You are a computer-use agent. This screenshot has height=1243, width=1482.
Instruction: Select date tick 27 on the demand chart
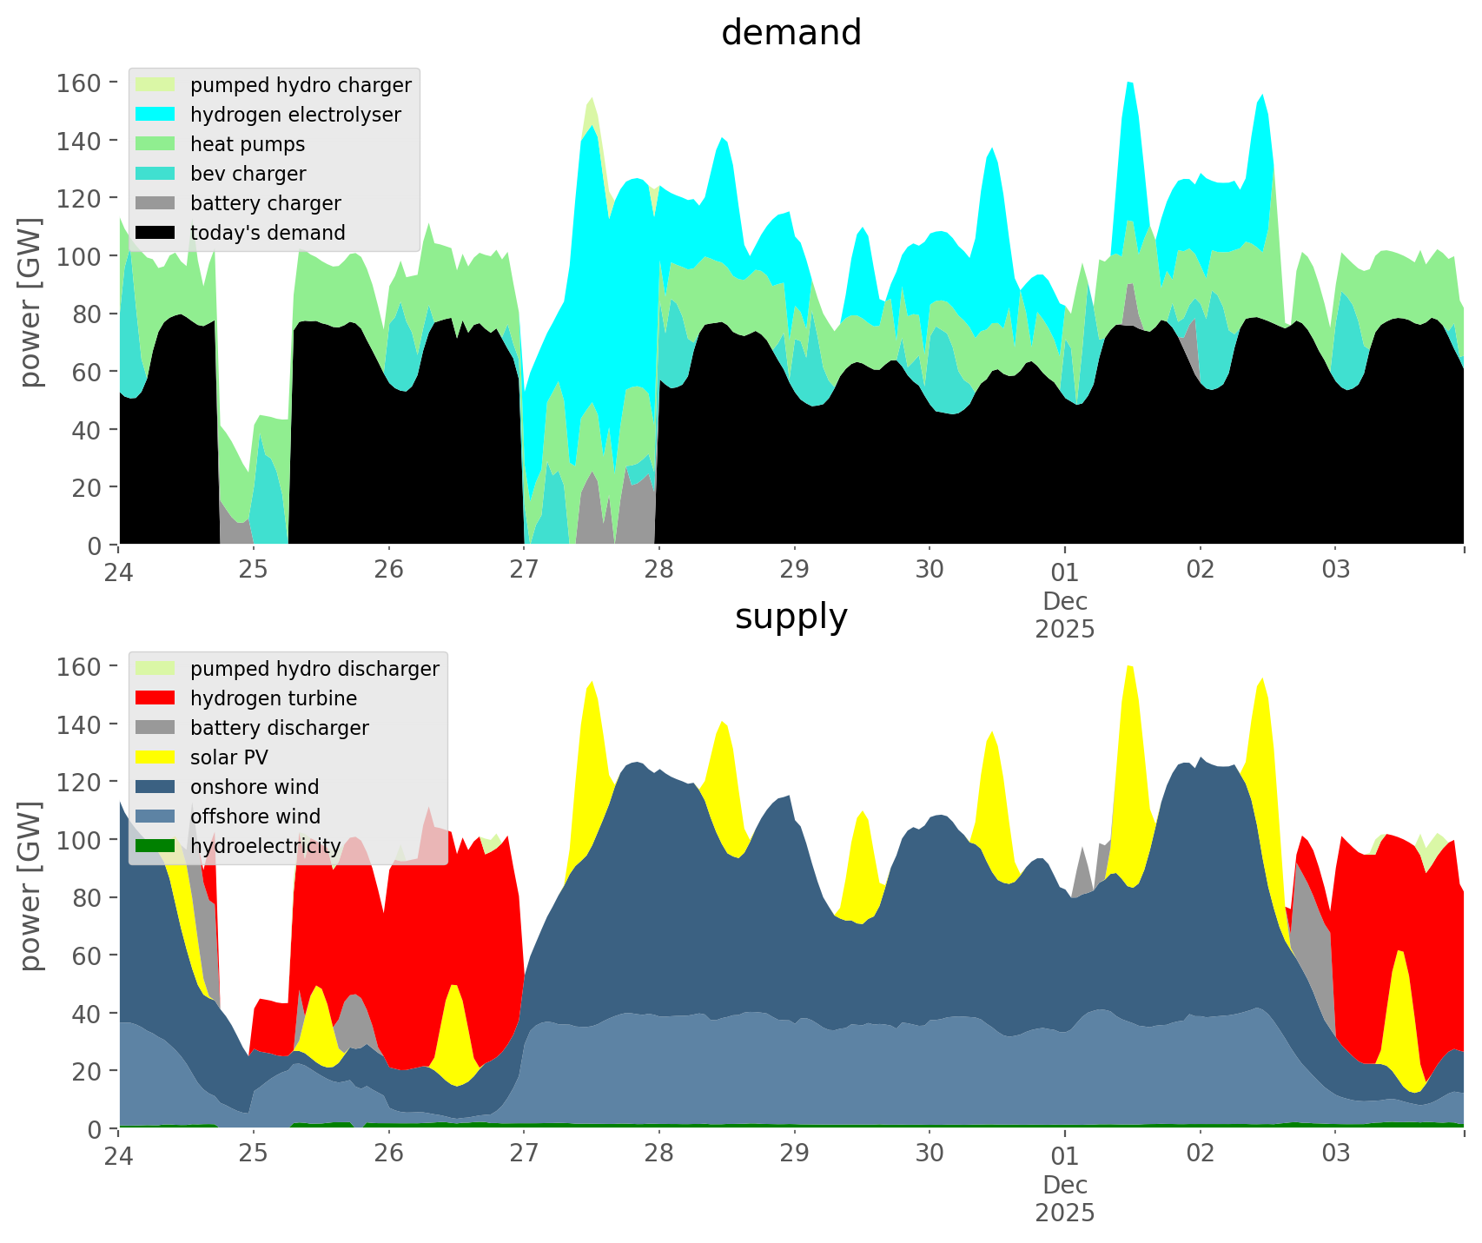click(x=524, y=570)
